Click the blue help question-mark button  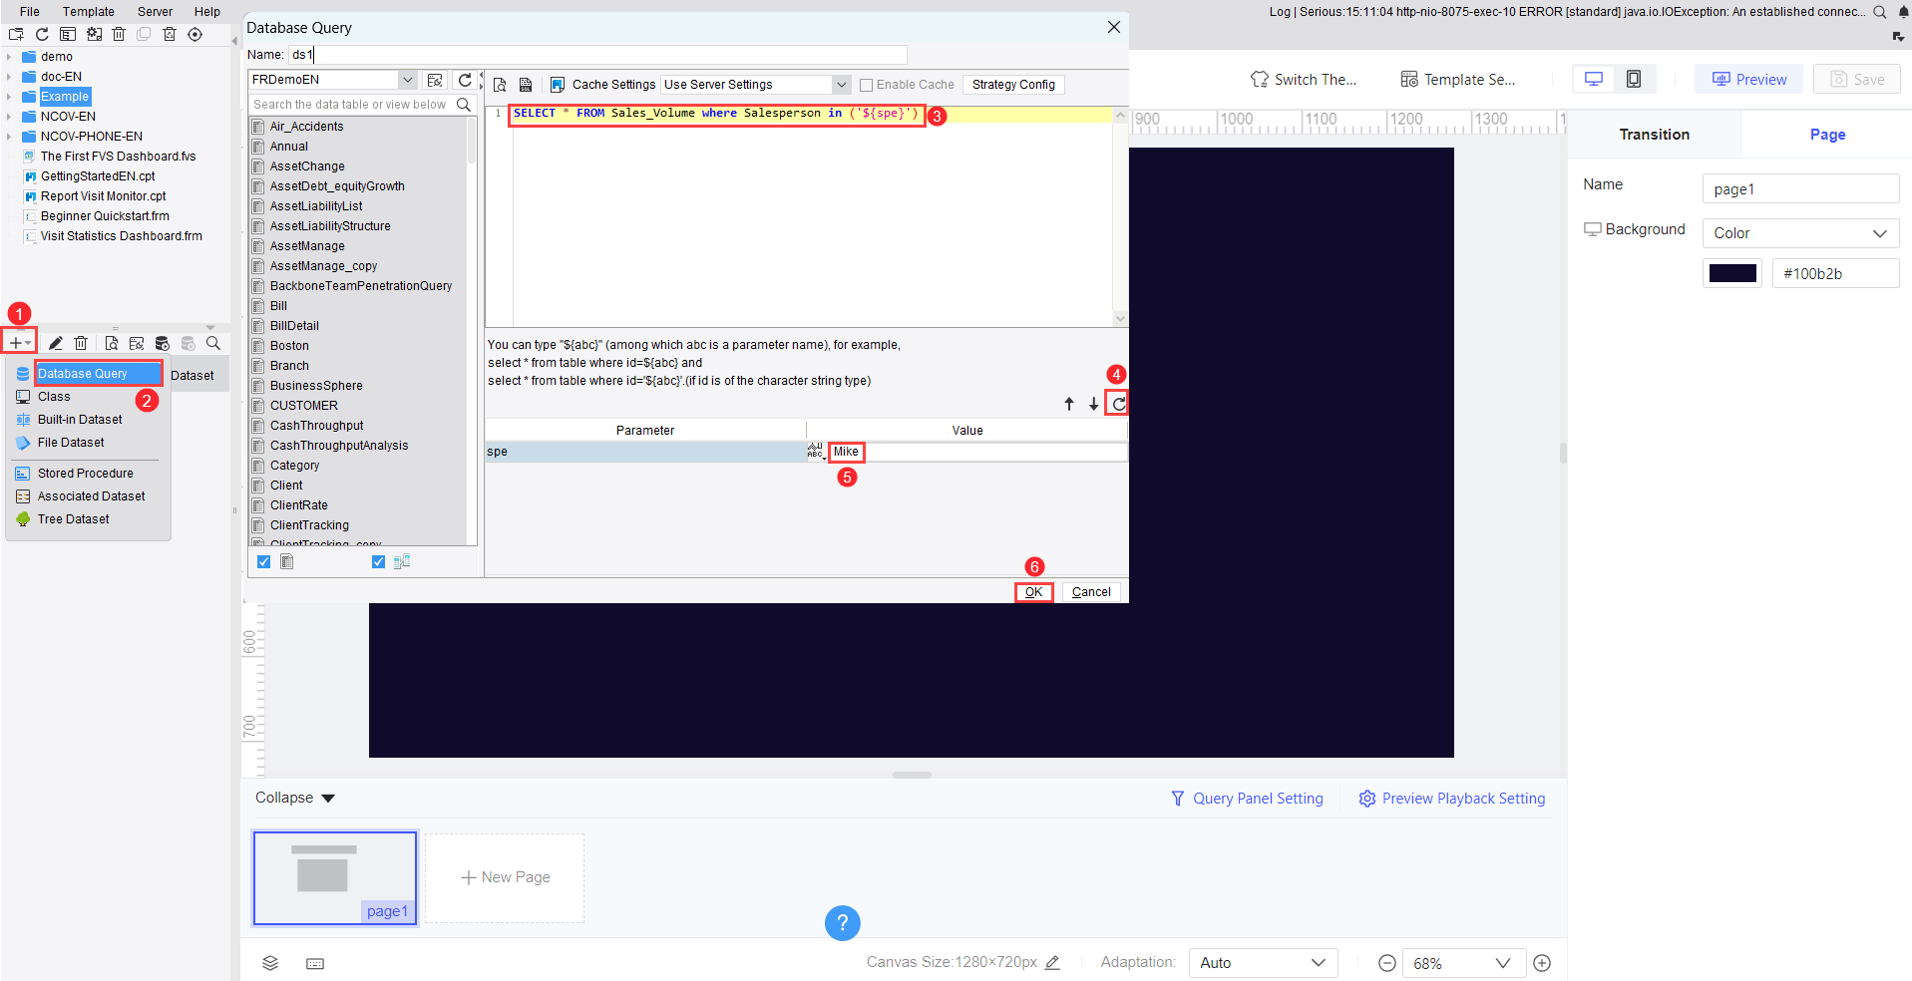tap(843, 922)
